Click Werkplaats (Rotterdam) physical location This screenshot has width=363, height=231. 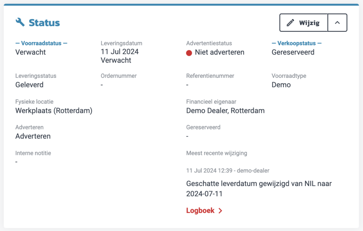54,111
